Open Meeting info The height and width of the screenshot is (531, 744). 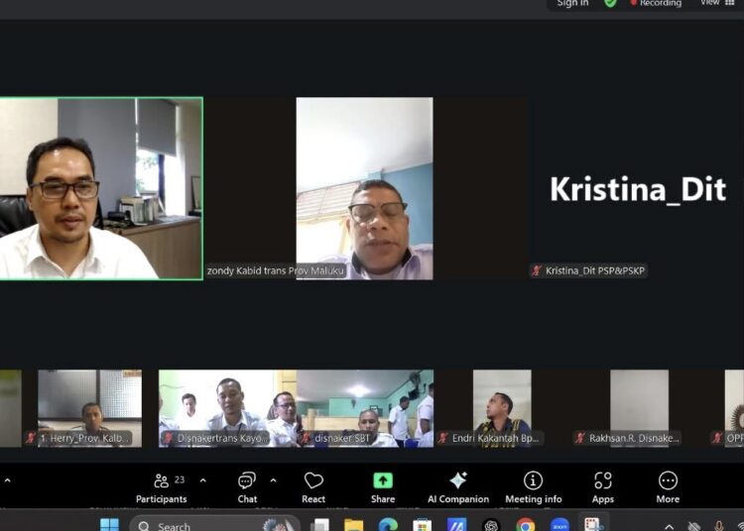pos(533,485)
